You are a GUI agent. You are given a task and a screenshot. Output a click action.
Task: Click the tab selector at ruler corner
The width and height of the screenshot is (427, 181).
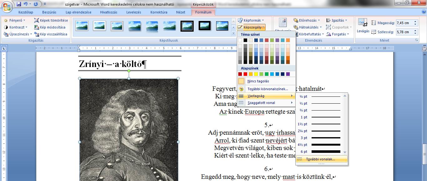tap(4, 48)
